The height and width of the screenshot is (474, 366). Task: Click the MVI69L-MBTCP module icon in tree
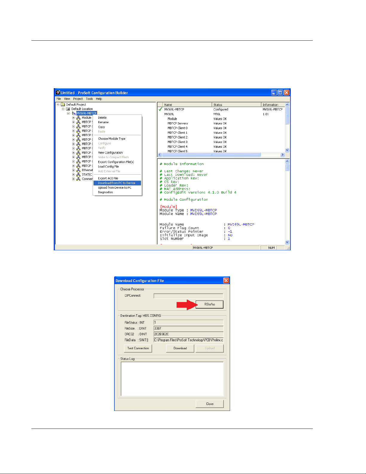tap(73, 113)
